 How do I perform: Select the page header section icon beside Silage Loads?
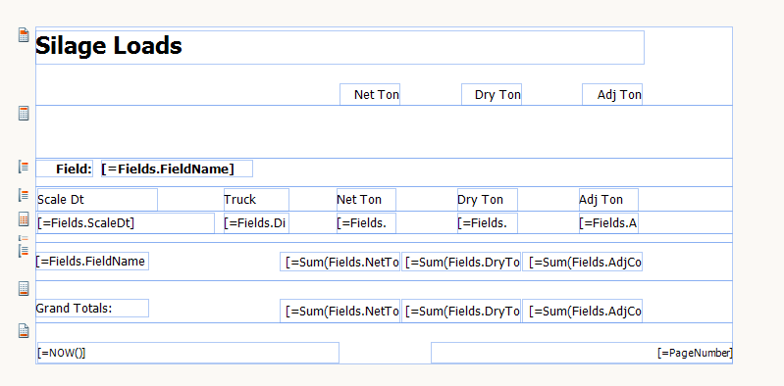[x=24, y=35]
